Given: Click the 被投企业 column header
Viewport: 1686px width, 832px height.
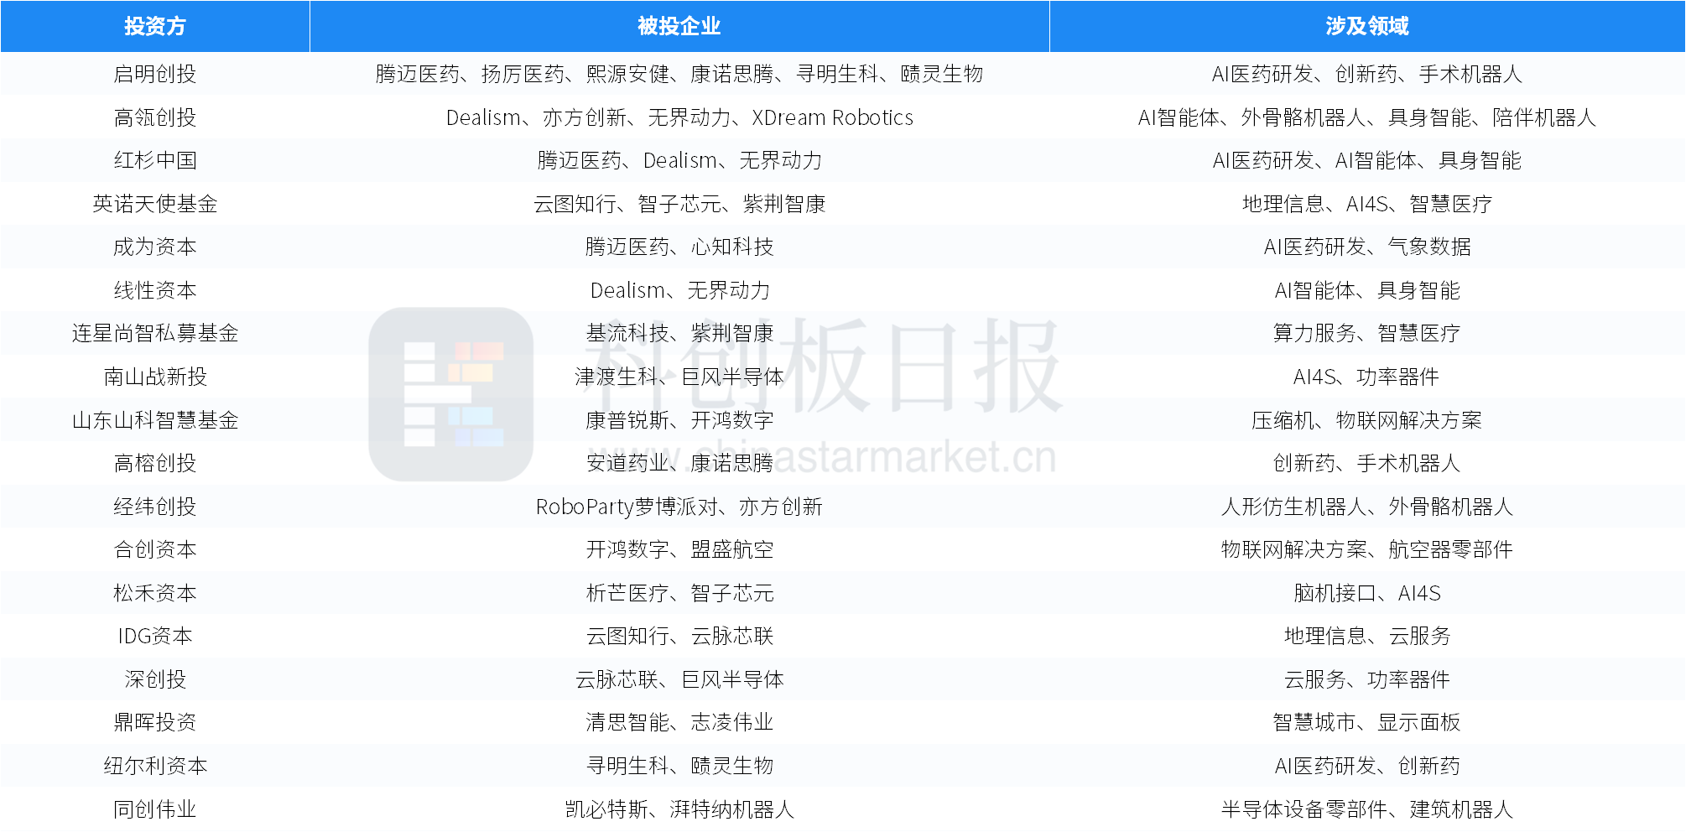Looking at the screenshot, I should [679, 26].
